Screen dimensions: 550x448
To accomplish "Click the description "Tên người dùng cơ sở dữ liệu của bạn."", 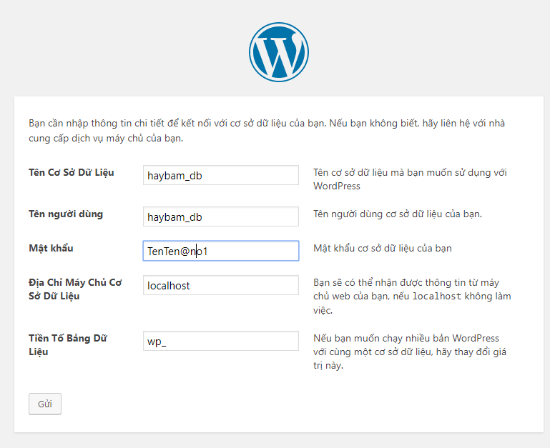I will coord(398,214).
